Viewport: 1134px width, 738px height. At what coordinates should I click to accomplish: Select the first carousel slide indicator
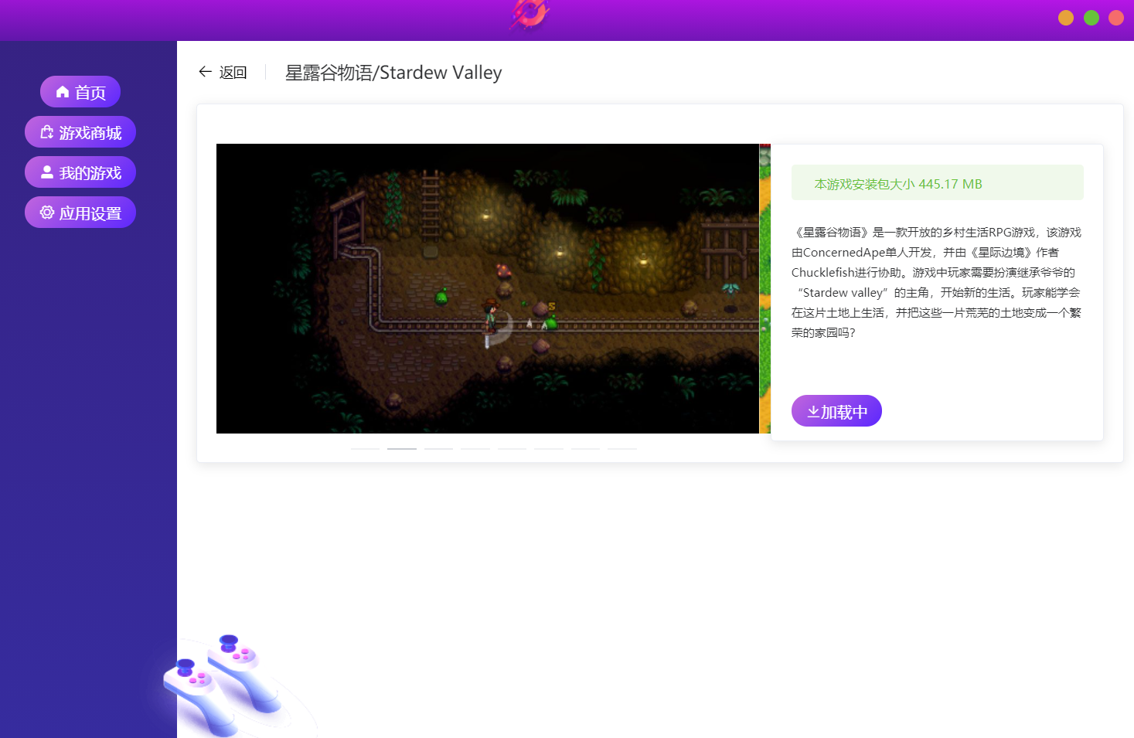(x=365, y=448)
